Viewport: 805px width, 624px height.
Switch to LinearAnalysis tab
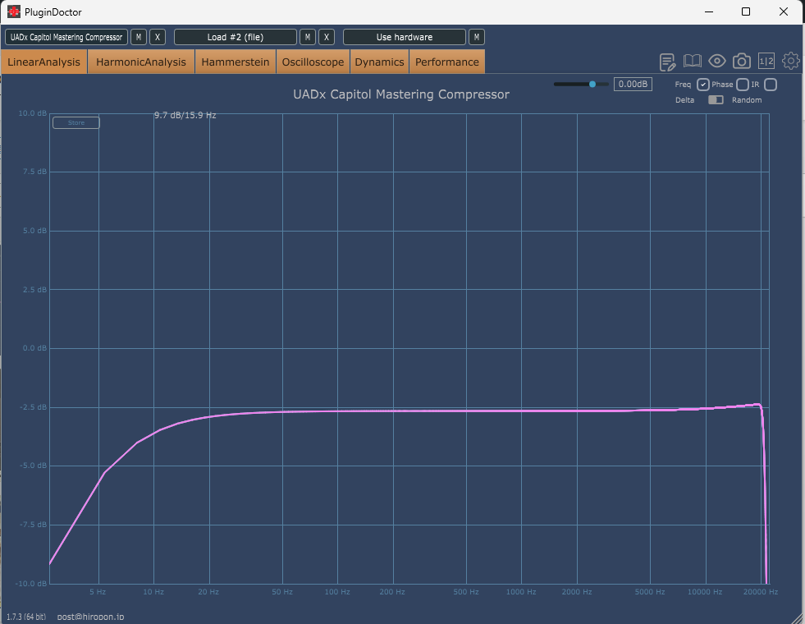(x=43, y=62)
